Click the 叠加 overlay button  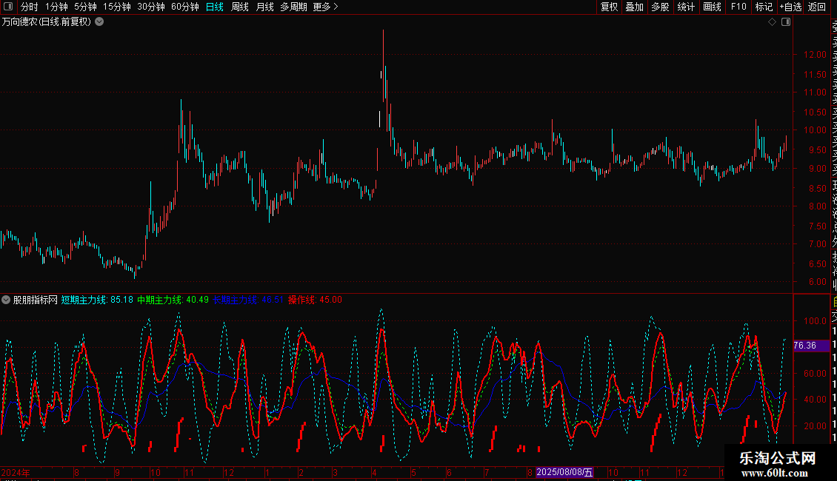click(635, 7)
